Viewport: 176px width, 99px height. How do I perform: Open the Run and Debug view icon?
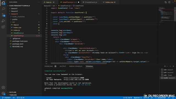(3, 21)
